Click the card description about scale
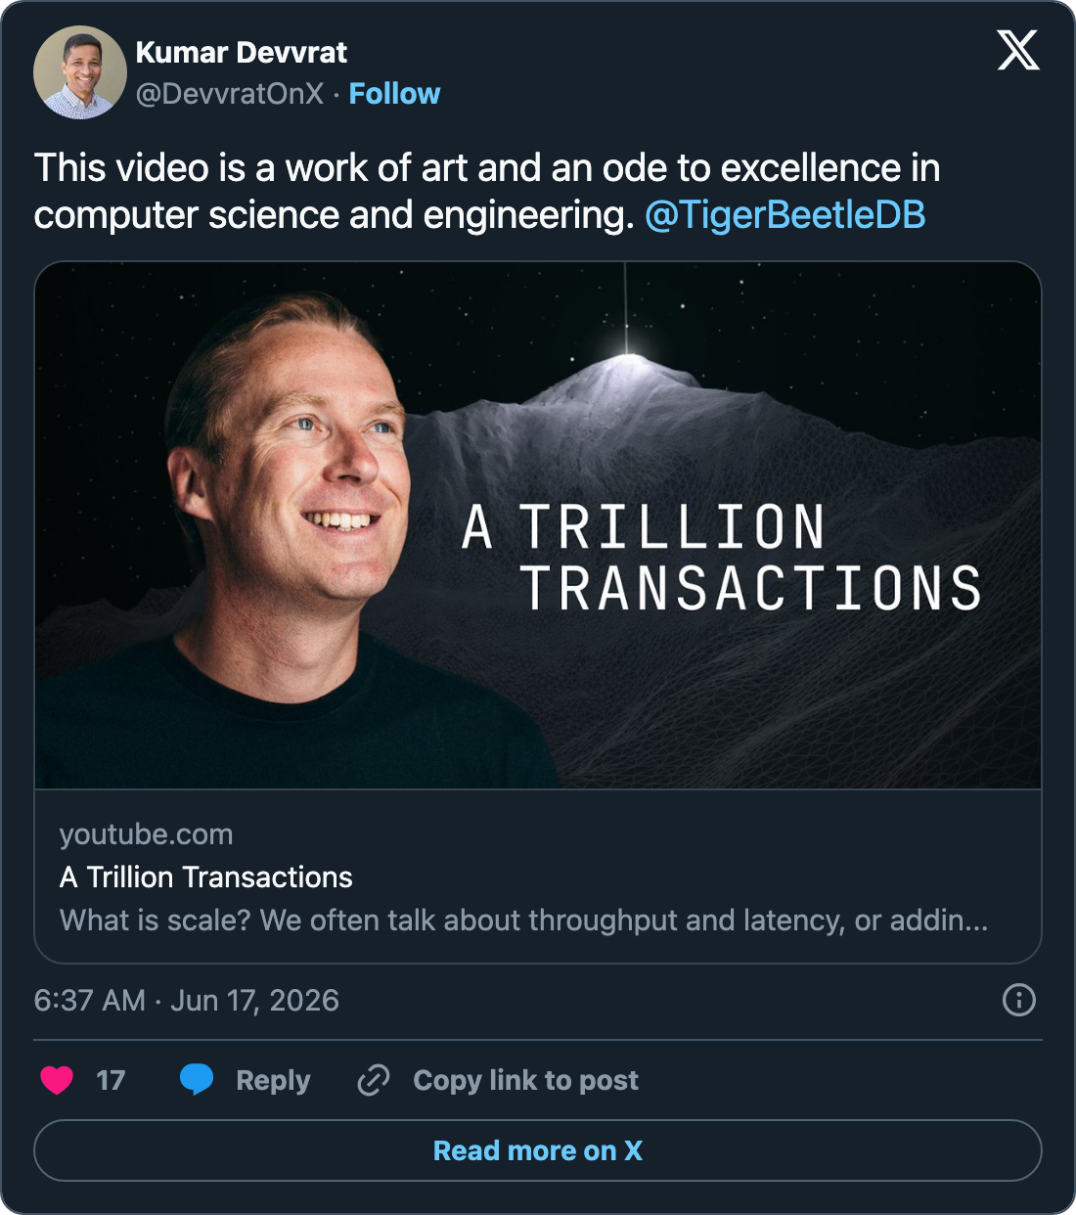Image resolution: width=1076 pixels, height=1215 pixels. tap(523, 921)
